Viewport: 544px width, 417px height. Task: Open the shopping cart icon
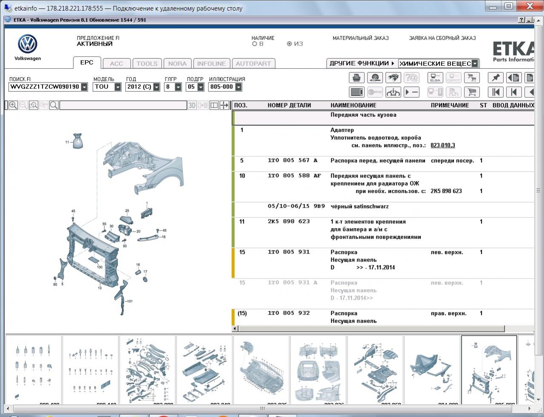click(x=472, y=92)
